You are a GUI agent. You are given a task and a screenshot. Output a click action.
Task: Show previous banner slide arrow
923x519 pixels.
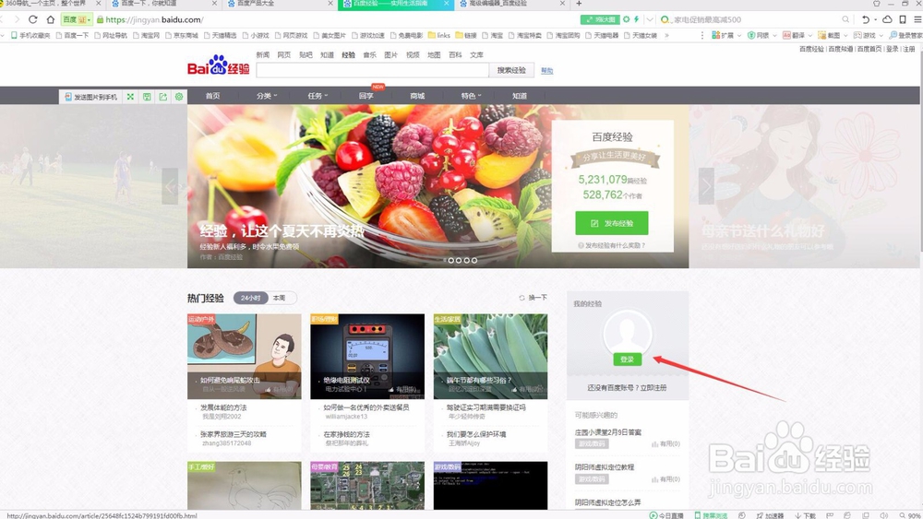pyautogui.click(x=170, y=185)
